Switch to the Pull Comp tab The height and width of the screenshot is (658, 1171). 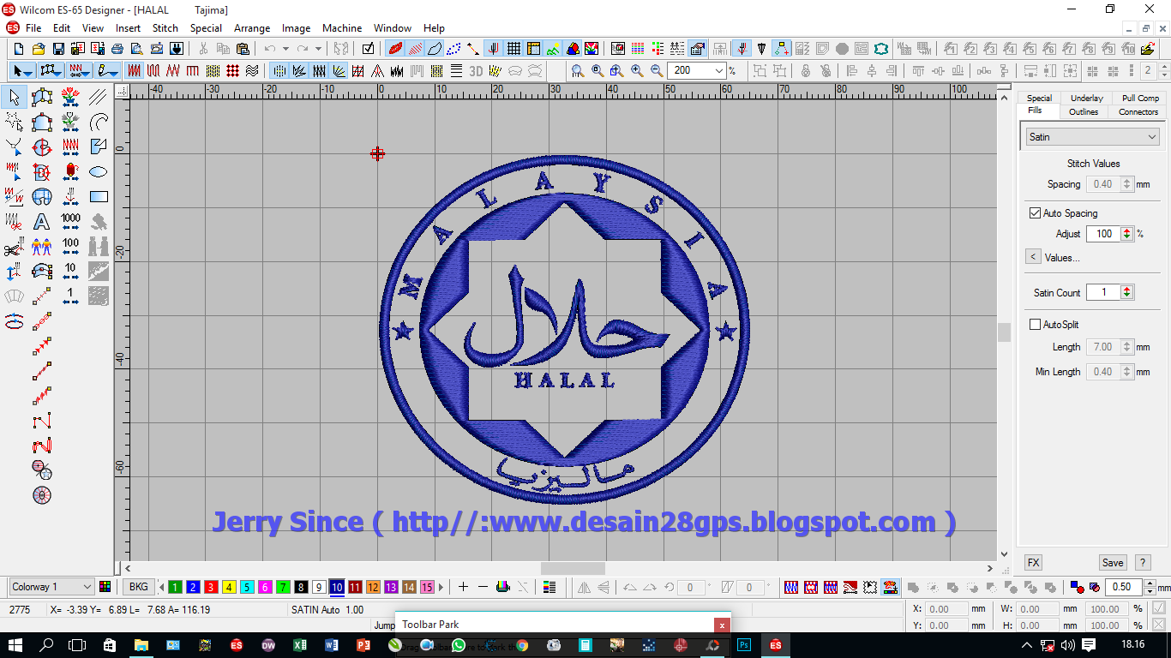click(1140, 98)
